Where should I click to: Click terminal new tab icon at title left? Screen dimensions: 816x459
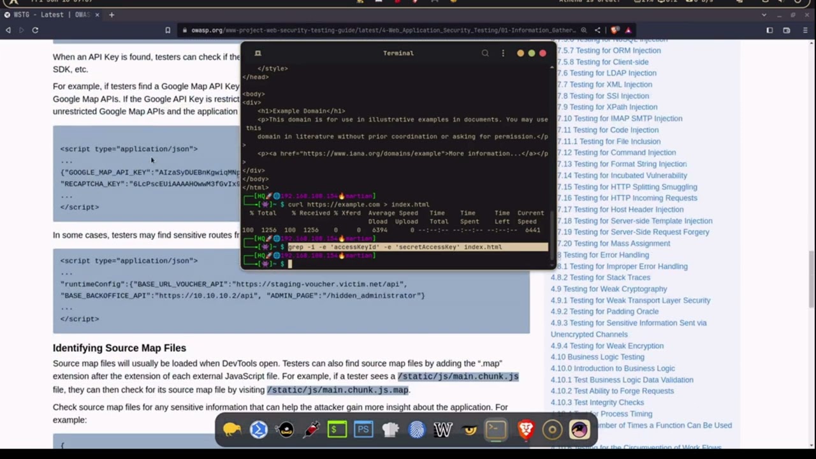click(258, 54)
